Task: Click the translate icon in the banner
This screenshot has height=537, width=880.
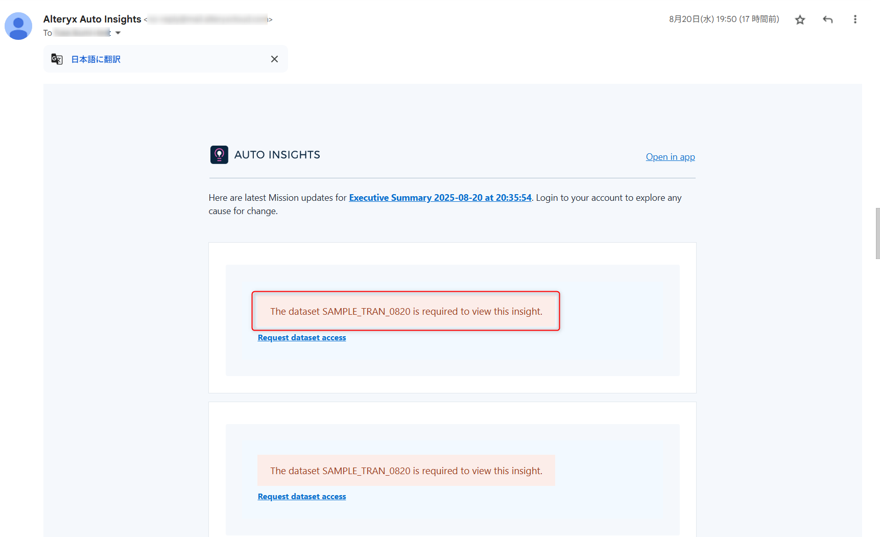Action: [57, 59]
